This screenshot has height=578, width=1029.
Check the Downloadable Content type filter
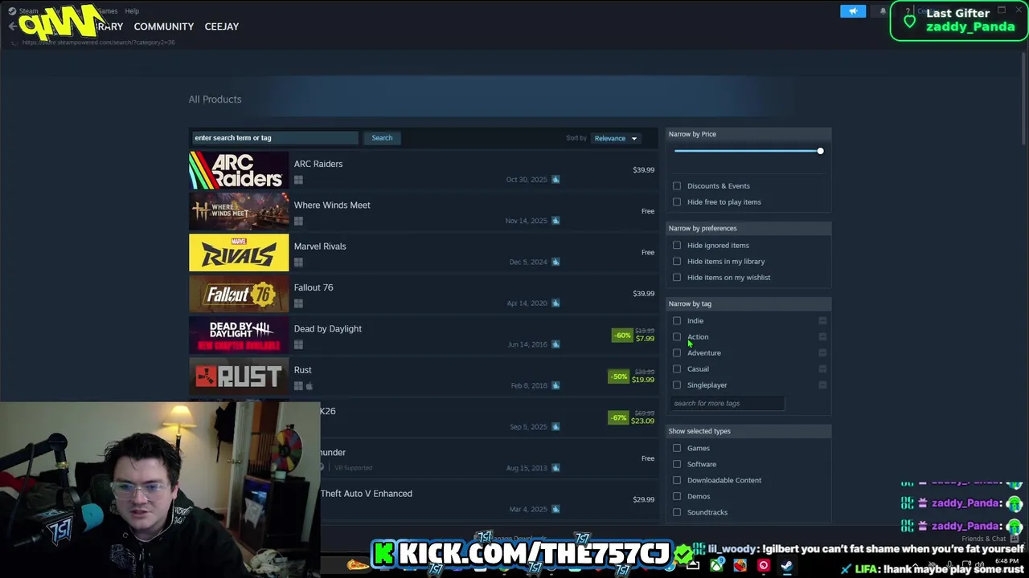(x=677, y=480)
